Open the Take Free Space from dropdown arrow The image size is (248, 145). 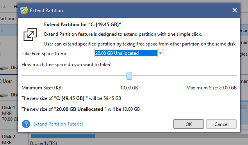coord(161,53)
